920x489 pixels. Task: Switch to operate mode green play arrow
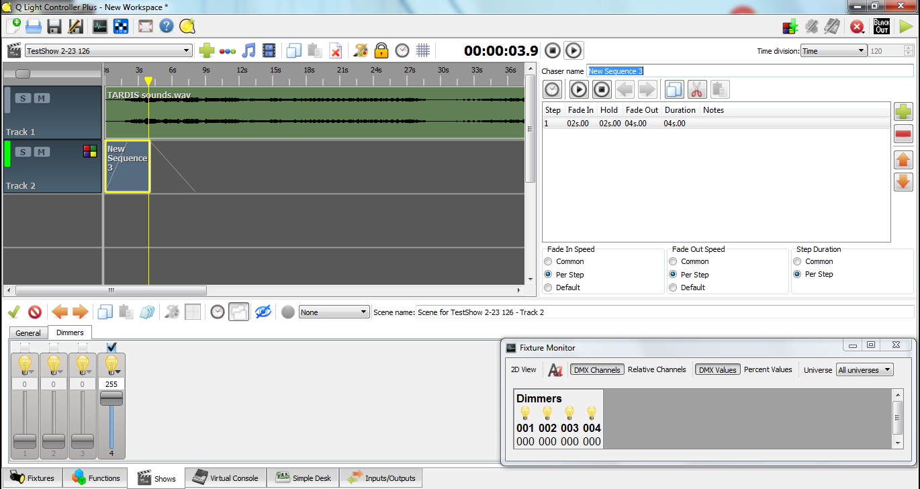906,26
